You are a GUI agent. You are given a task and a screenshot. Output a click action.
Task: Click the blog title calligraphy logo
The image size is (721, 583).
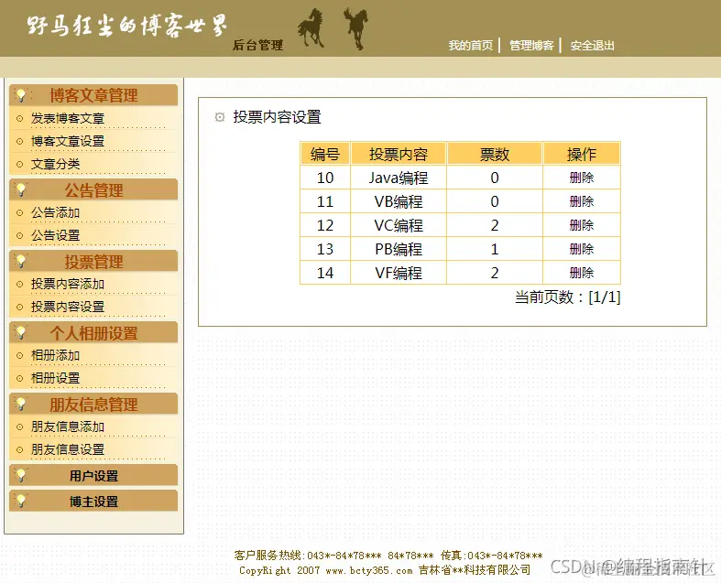point(127,26)
